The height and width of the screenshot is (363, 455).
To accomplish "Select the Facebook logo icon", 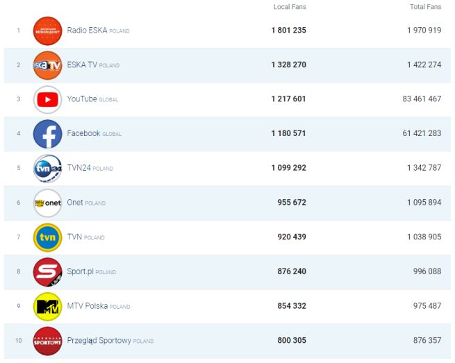I will [47, 134].
